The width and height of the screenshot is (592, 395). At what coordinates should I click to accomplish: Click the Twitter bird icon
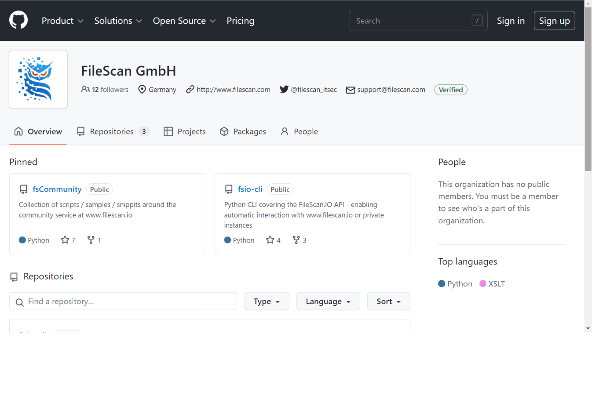pyautogui.click(x=284, y=89)
